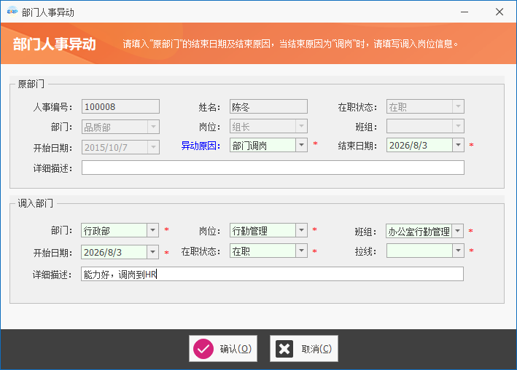Click the disabled 开始日期 2015/10/7 field
The height and width of the screenshot is (370, 517).
coord(120,147)
